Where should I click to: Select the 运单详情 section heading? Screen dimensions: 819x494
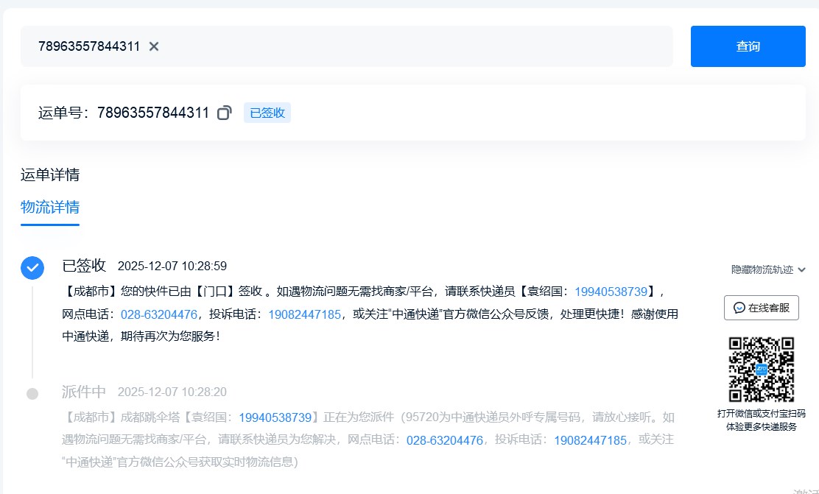pos(50,174)
